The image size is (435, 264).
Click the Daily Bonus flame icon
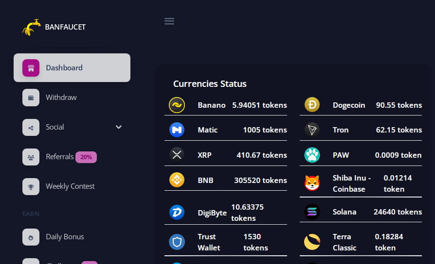pos(31,237)
